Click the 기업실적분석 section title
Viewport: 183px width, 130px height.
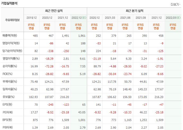[9, 3]
